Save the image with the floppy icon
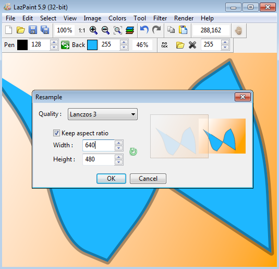 pyautogui.click(x=33, y=30)
